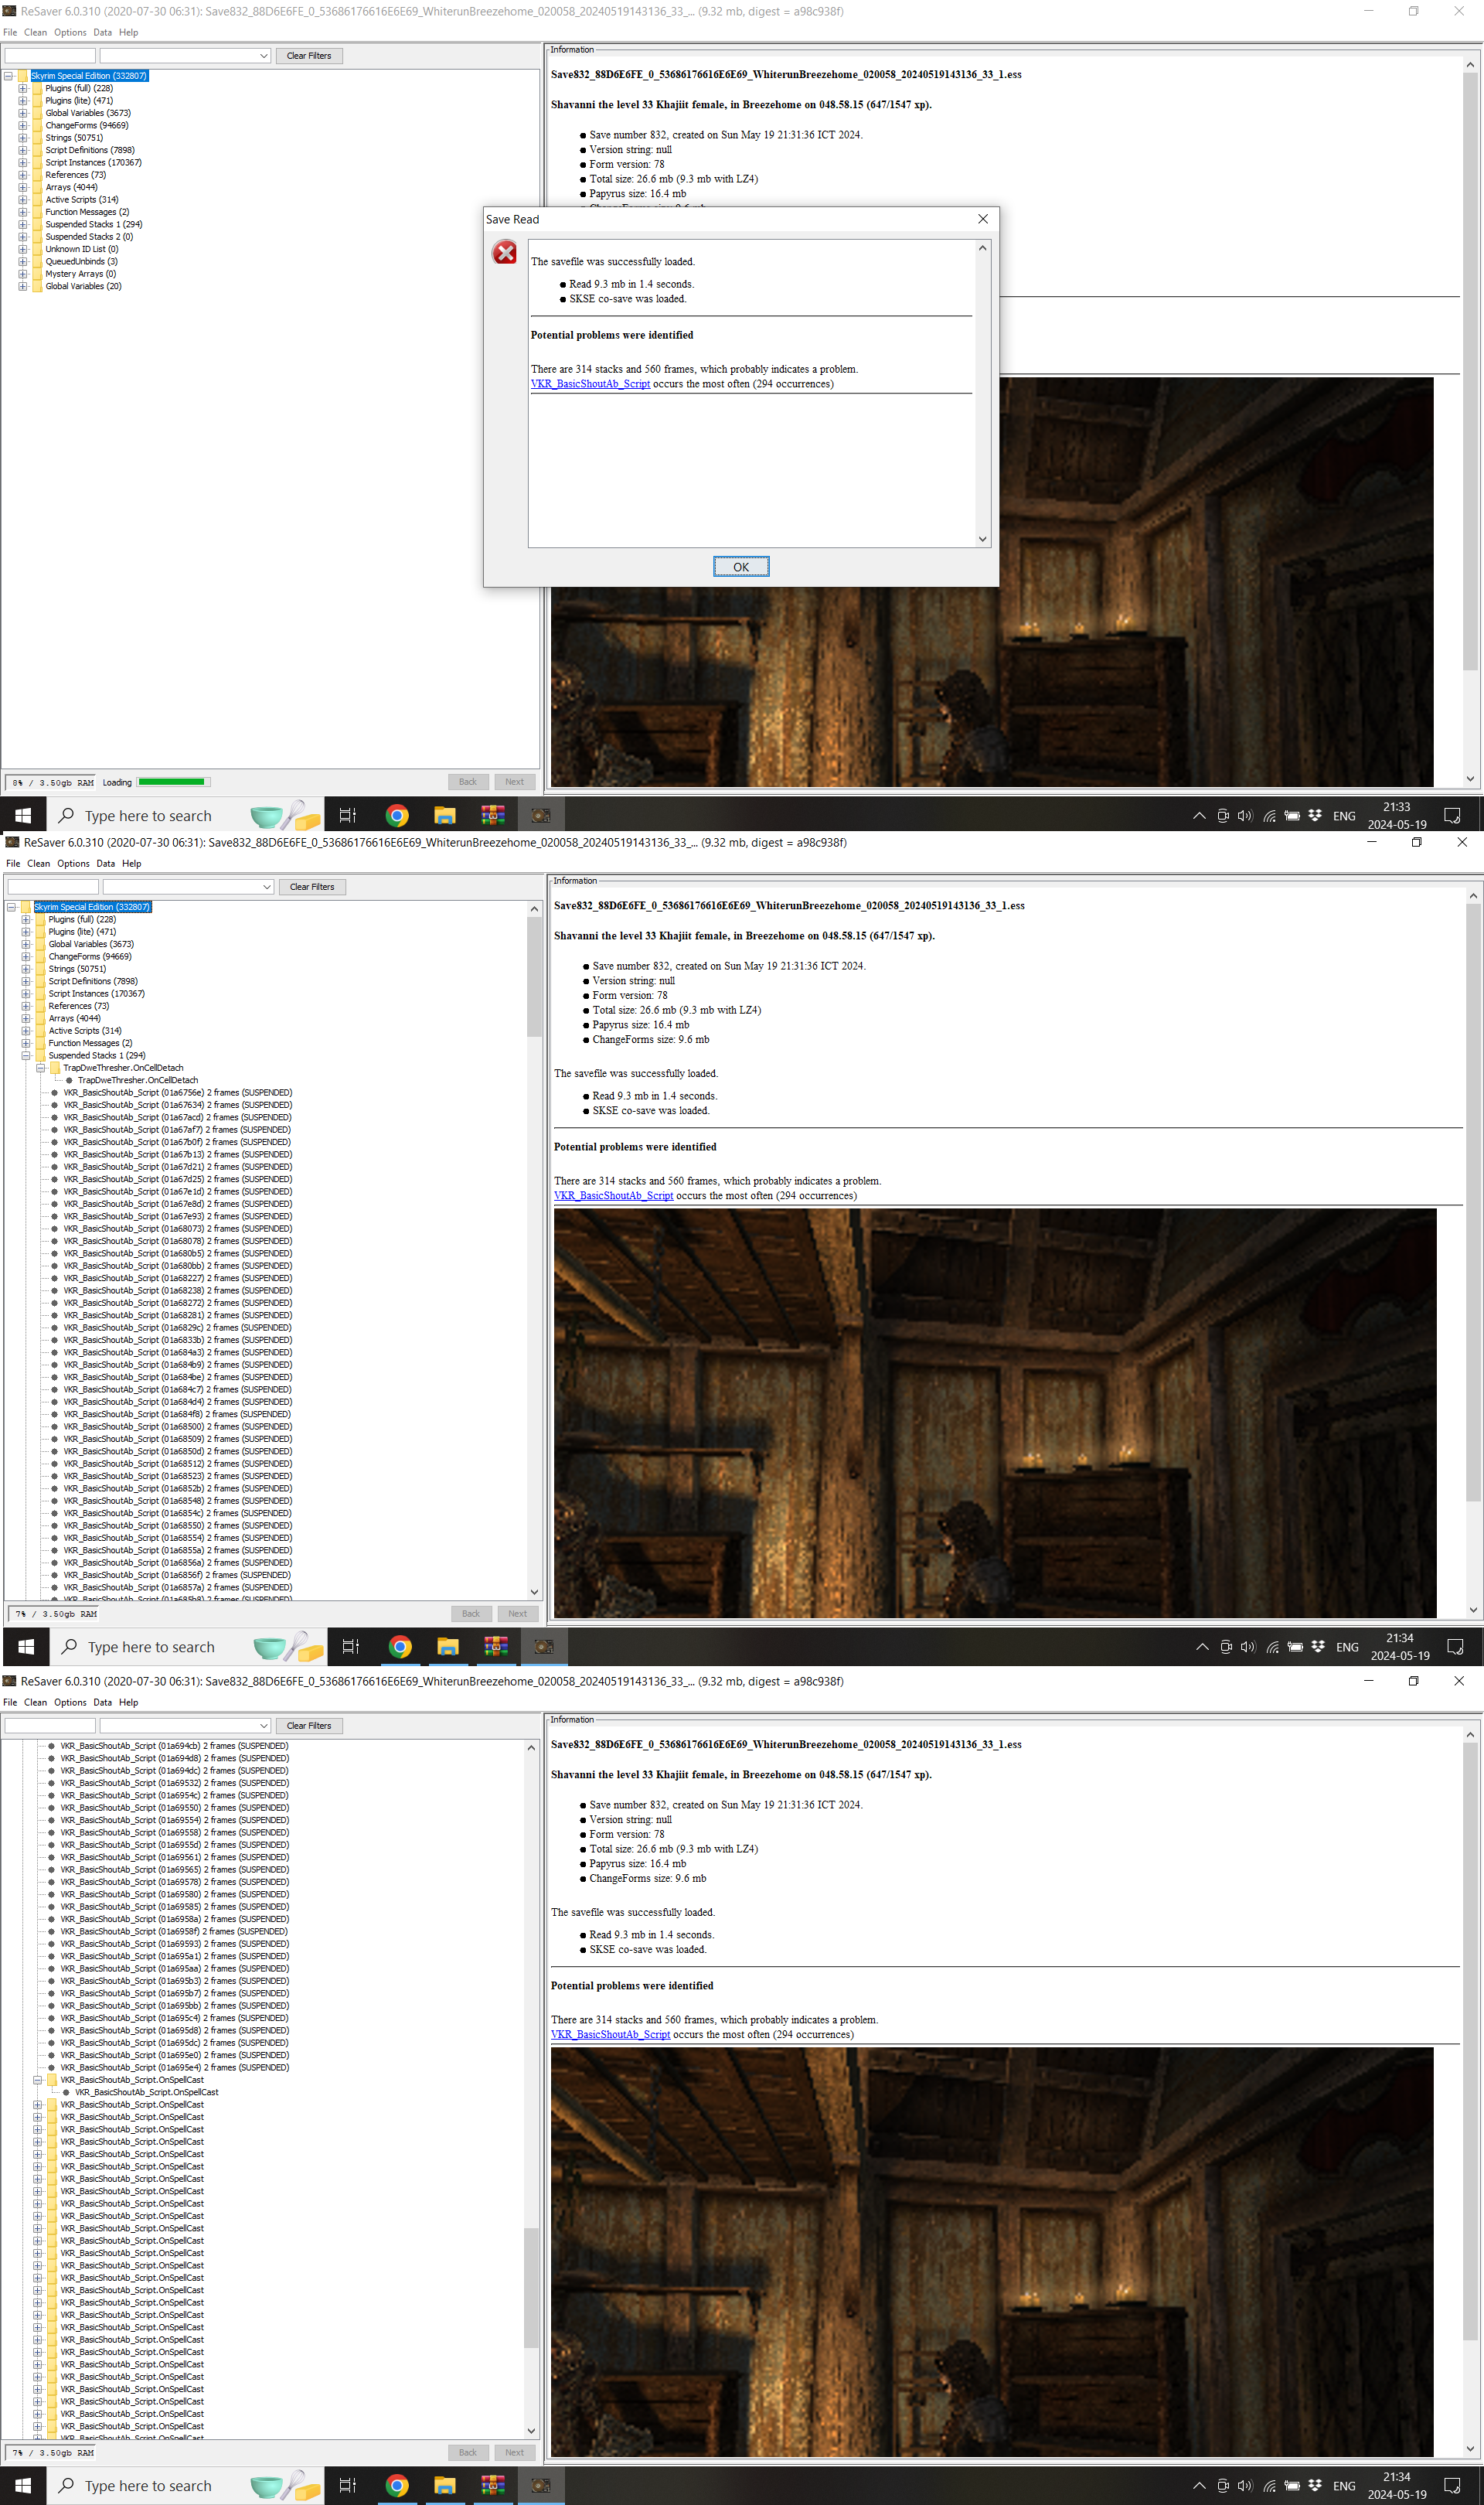Open the VKR_BasicShoutAb_Script link in the Save Read dialog
Screen dimensions: 1484x2505
(x=590, y=384)
